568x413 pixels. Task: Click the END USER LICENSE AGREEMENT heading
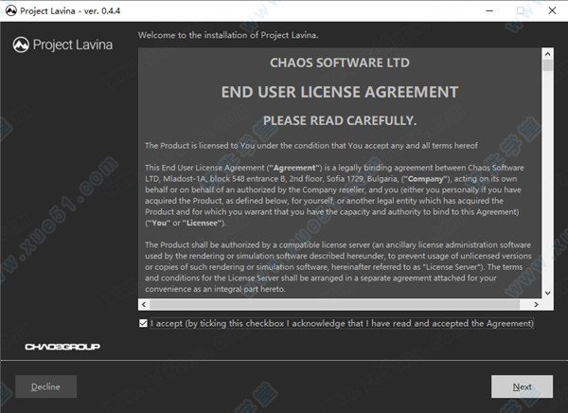coord(340,92)
